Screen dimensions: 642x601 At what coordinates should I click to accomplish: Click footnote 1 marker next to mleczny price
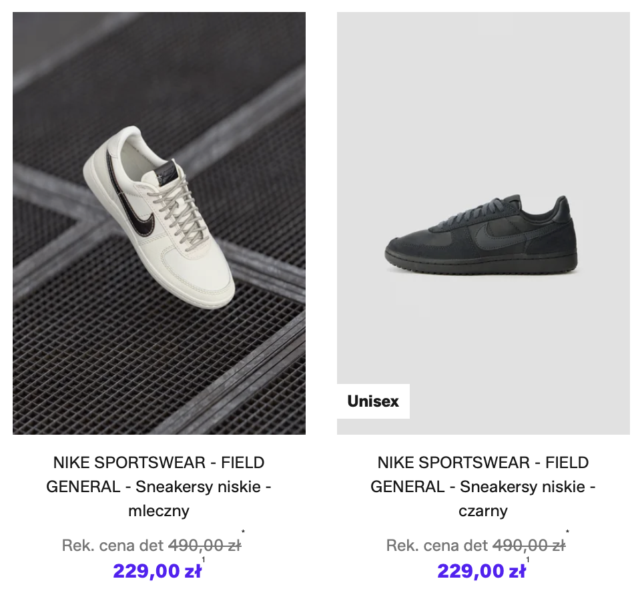point(203,560)
